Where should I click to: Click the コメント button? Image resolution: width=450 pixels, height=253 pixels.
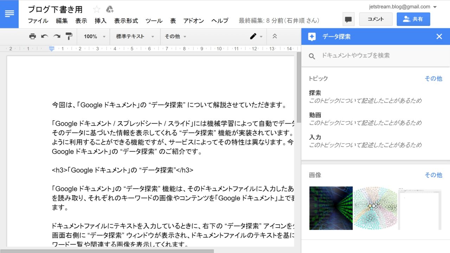click(x=375, y=19)
